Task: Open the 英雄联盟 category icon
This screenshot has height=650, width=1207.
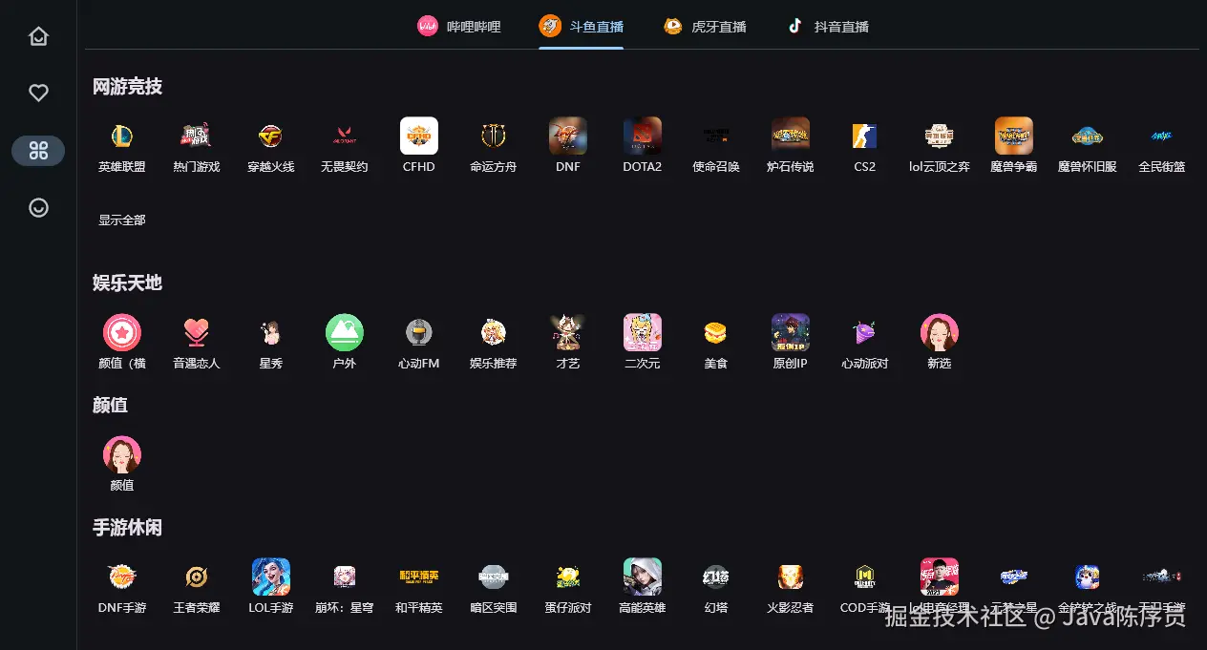Action: click(122, 136)
